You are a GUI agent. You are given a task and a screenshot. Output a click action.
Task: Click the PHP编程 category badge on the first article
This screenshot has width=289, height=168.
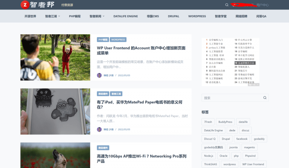pyautogui.click(x=103, y=39)
